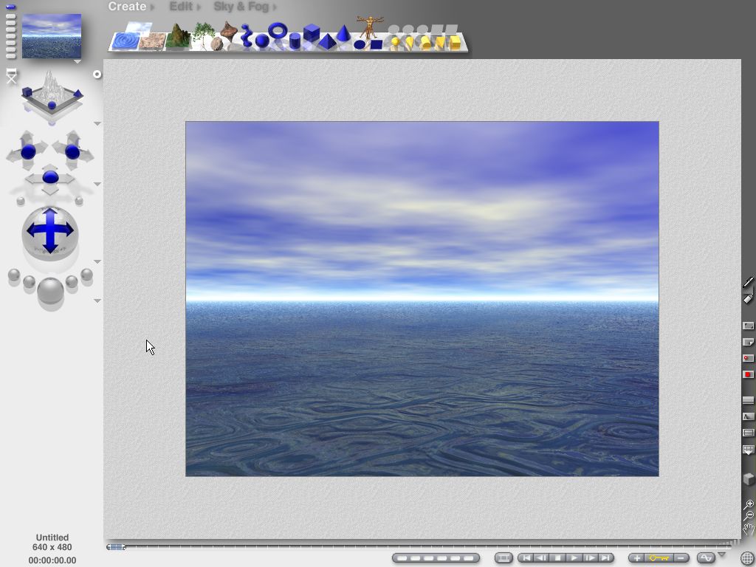Open the Create palette menu
The height and width of the screenshot is (567, 756).
click(127, 7)
